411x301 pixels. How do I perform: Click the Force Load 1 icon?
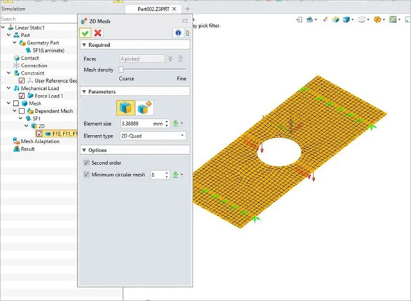pyautogui.click(x=30, y=96)
